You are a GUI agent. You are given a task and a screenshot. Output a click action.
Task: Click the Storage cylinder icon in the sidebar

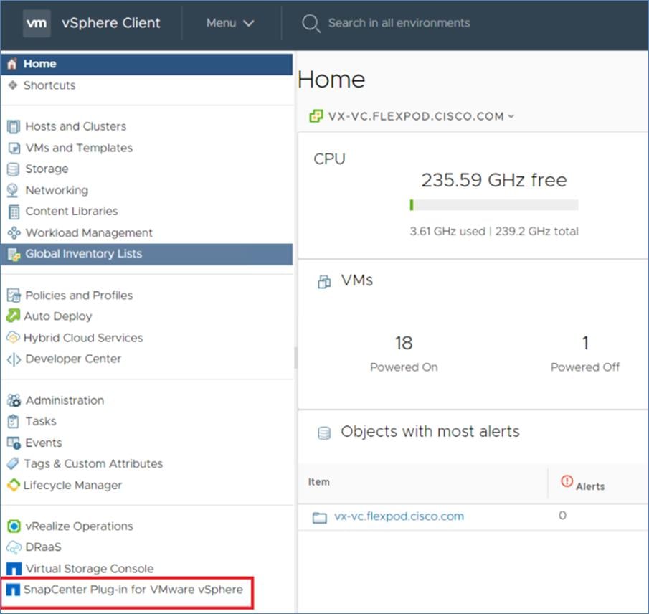click(x=13, y=169)
